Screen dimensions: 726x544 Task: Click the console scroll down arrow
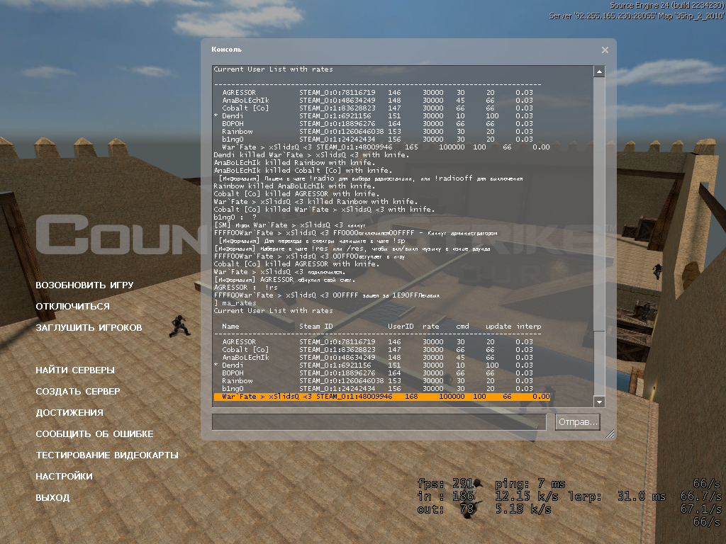(x=599, y=402)
